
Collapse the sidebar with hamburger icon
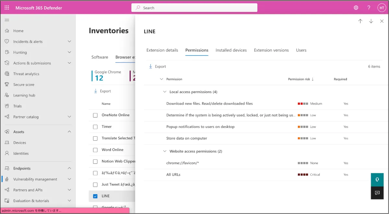[x=7, y=20]
